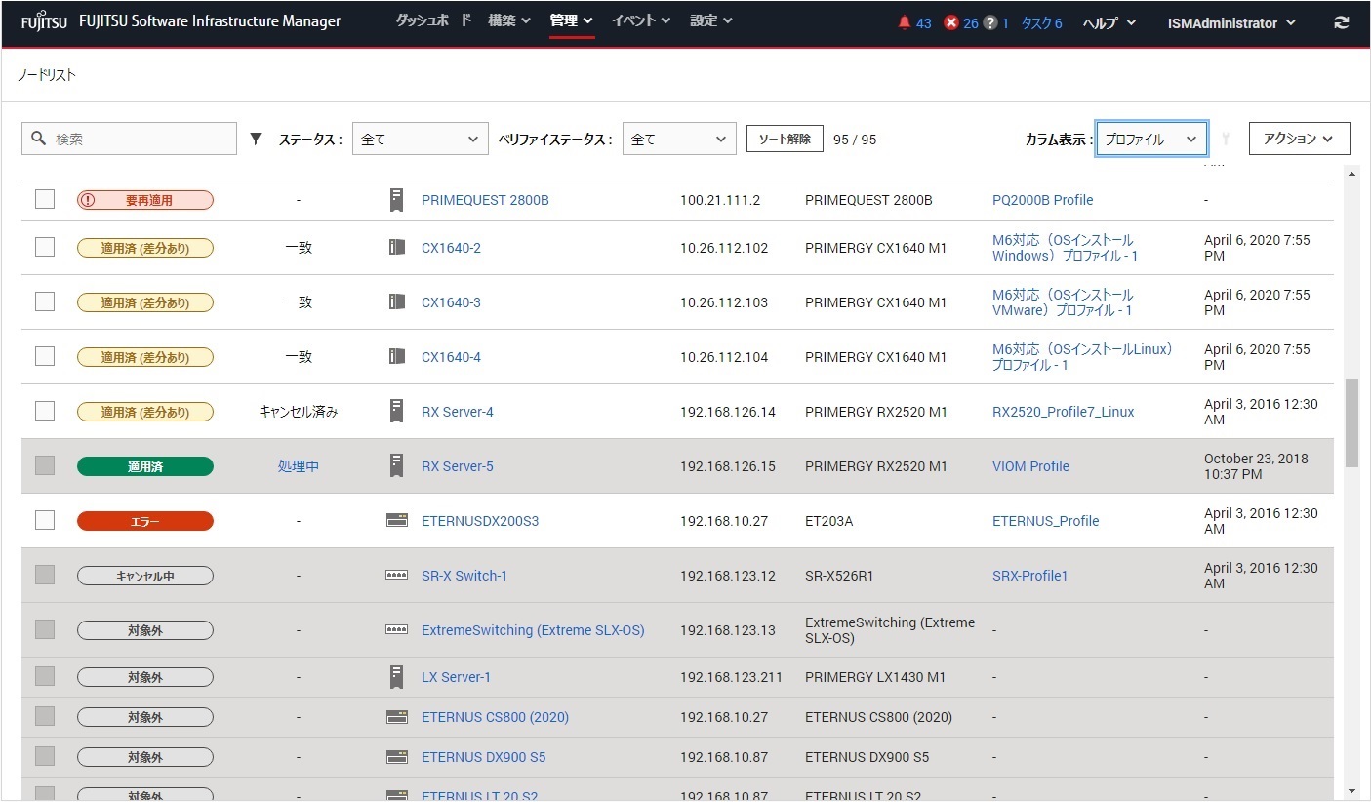The width and height of the screenshot is (1371, 802).
Task: Click the Fujitsu logo in header
Action: coord(44,21)
